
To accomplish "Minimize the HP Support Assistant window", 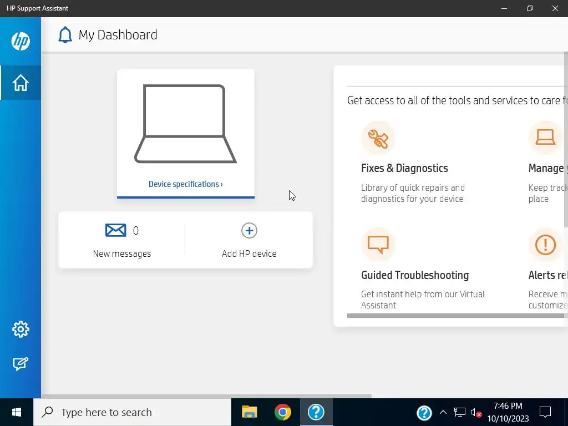I will (504, 8).
